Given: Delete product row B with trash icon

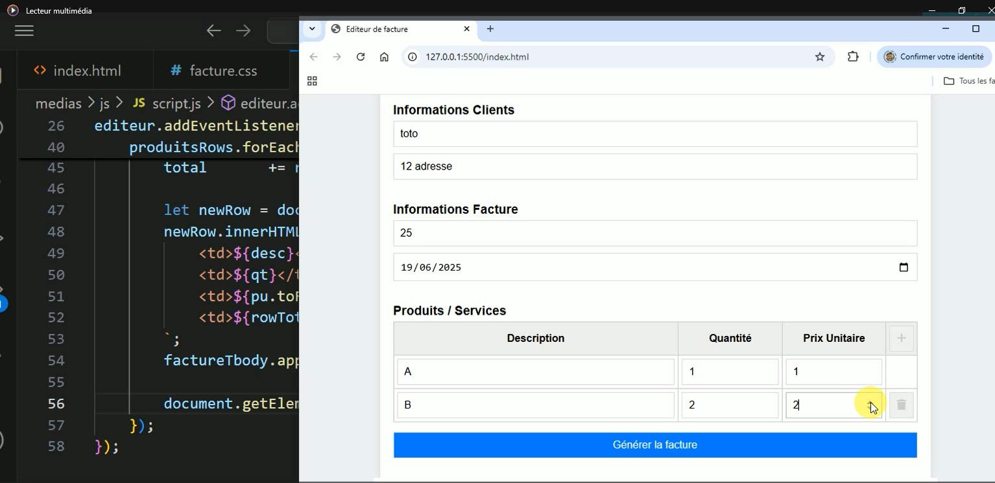Looking at the screenshot, I should pos(901,405).
